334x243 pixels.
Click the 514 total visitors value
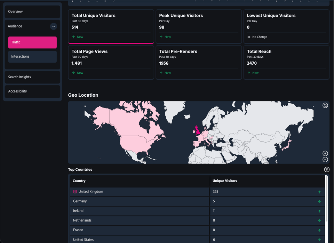pos(75,27)
